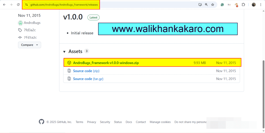
Task: Click the GitHub logo in footer
Action: point(41,122)
